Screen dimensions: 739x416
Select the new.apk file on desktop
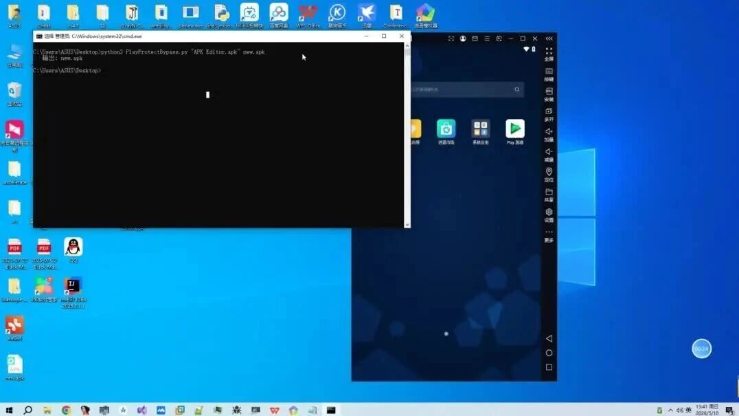pos(14,367)
